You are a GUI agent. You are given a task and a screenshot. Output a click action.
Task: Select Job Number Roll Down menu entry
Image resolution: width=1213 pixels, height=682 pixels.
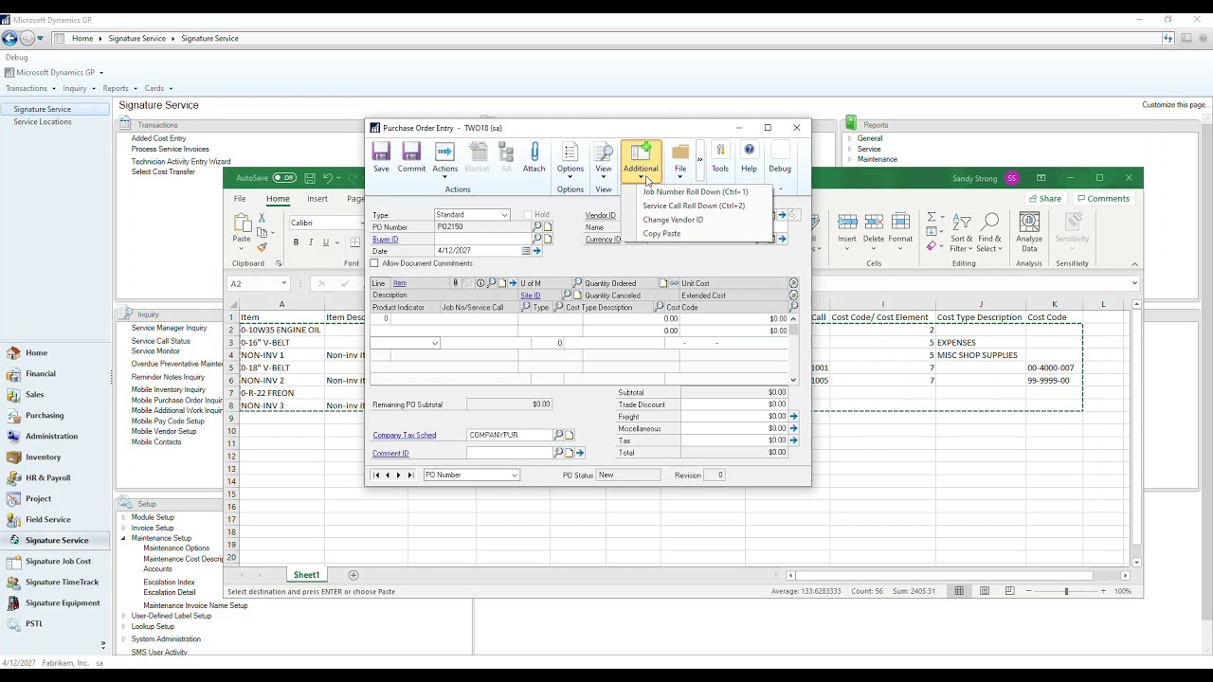point(696,191)
